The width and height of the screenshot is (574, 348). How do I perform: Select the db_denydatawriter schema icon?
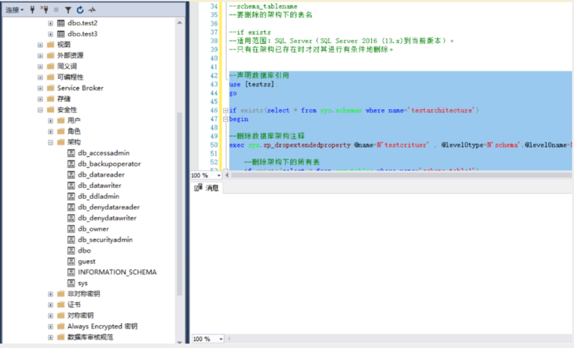71,218
